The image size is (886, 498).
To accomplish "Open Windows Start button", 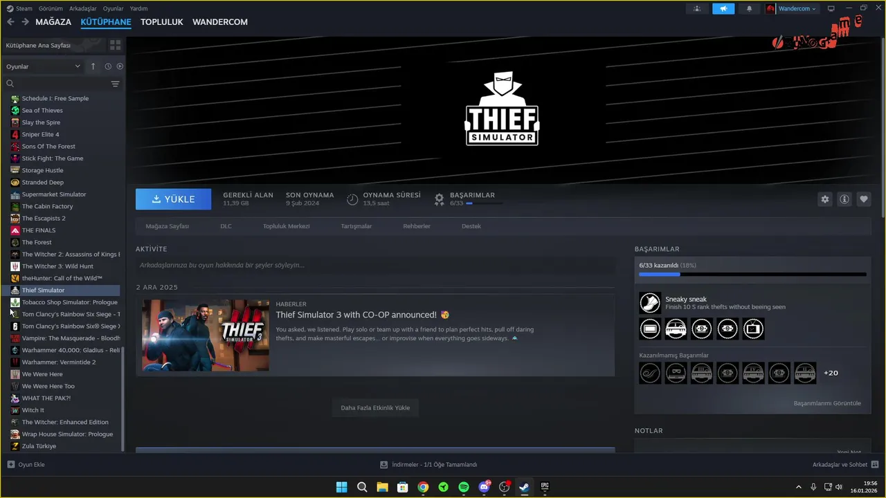I will [341, 487].
